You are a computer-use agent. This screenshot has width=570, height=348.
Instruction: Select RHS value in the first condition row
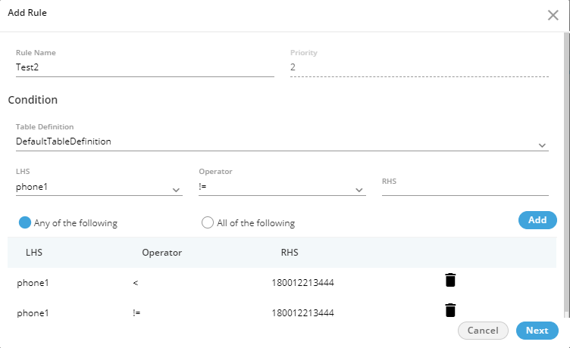pyautogui.click(x=302, y=283)
